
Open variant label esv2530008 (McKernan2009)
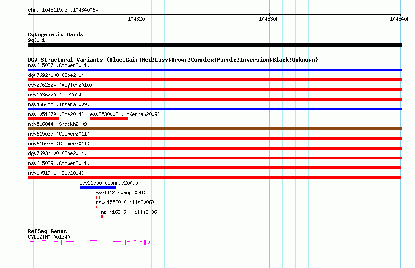tap(125, 114)
